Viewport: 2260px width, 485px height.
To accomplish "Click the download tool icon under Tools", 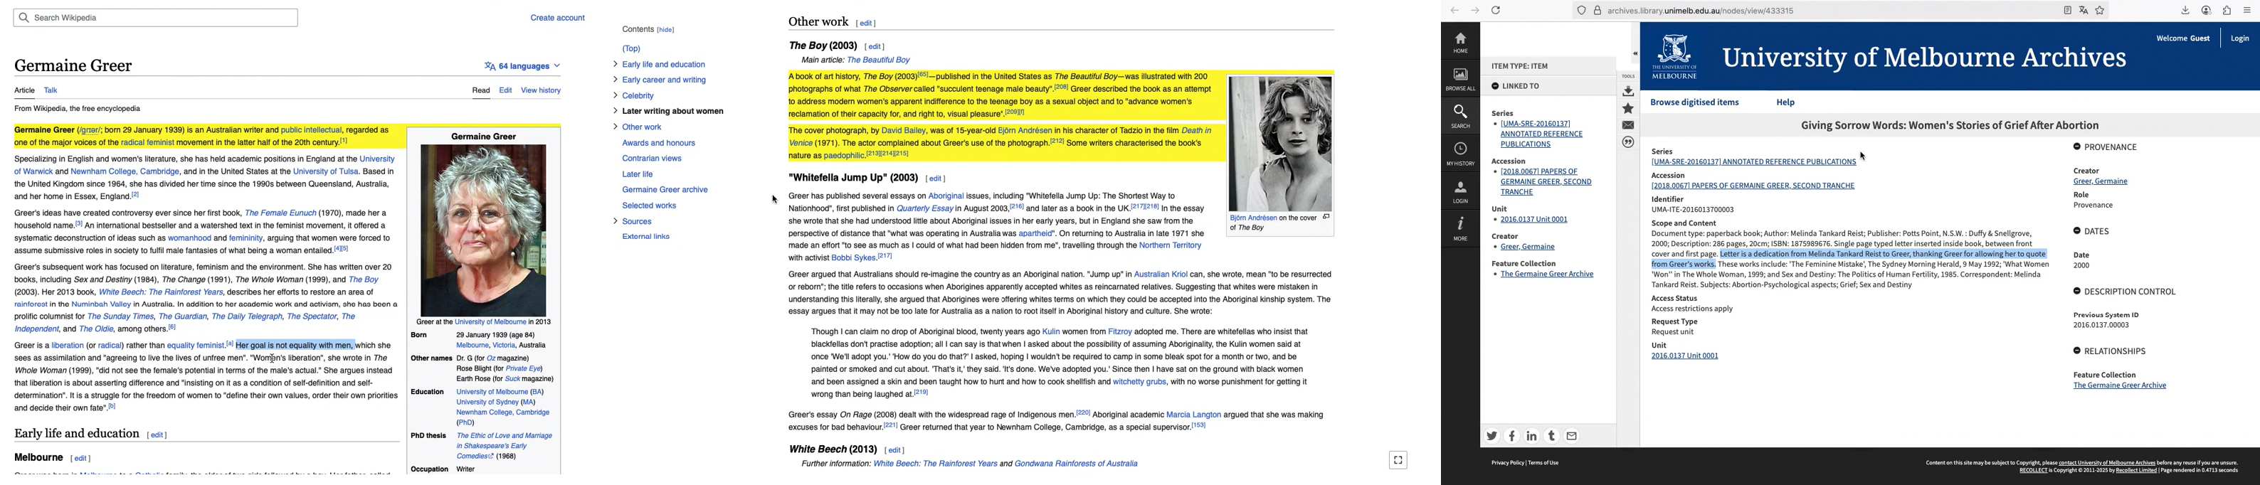I will pyautogui.click(x=1628, y=91).
